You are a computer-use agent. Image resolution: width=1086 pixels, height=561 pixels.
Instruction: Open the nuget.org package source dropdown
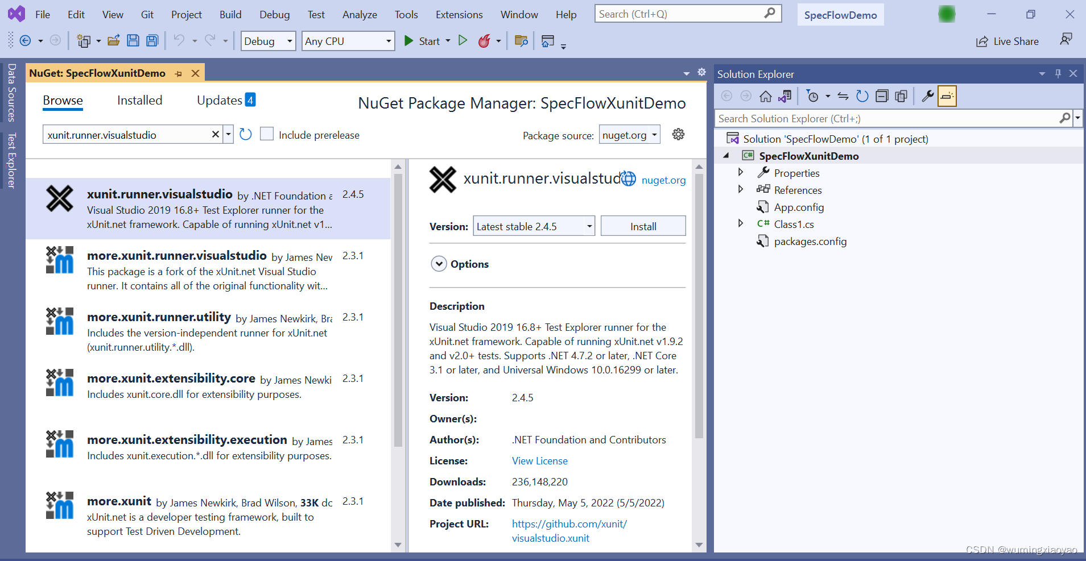[629, 135]
